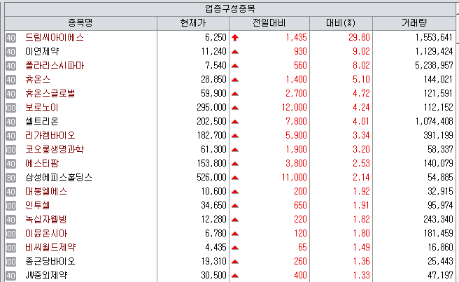Click the 100 badge next to 인투셀
The height and width of the screenshot is (282, 459).
(10, 206)
